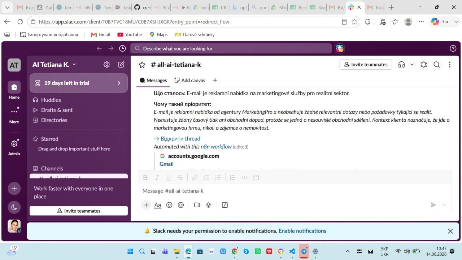Run a slash shortcut in composer
Screen dimensions: 462x260
(x=225, y=205)
